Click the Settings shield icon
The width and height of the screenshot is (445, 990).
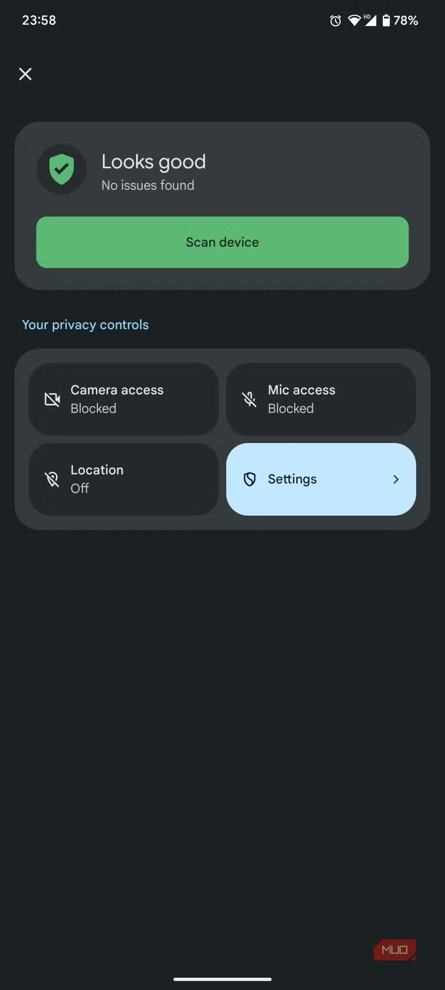[x=249, y=479]
